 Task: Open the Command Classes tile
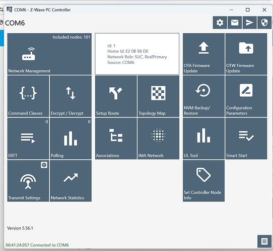click(x=28, y=96)
